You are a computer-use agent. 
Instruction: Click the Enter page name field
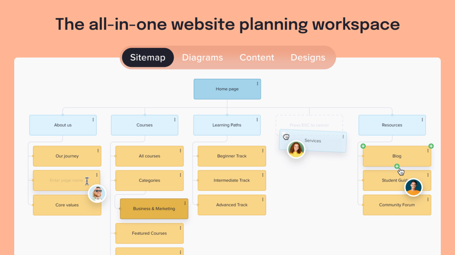pyautogui.click(x=66, y=181)
